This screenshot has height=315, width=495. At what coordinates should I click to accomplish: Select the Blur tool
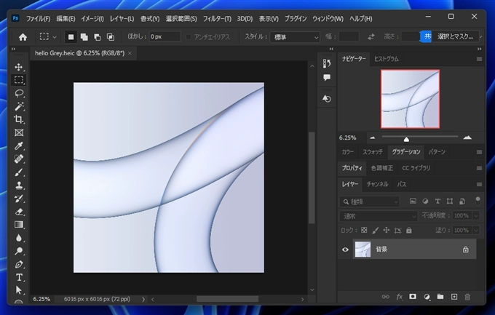point(19,238)
